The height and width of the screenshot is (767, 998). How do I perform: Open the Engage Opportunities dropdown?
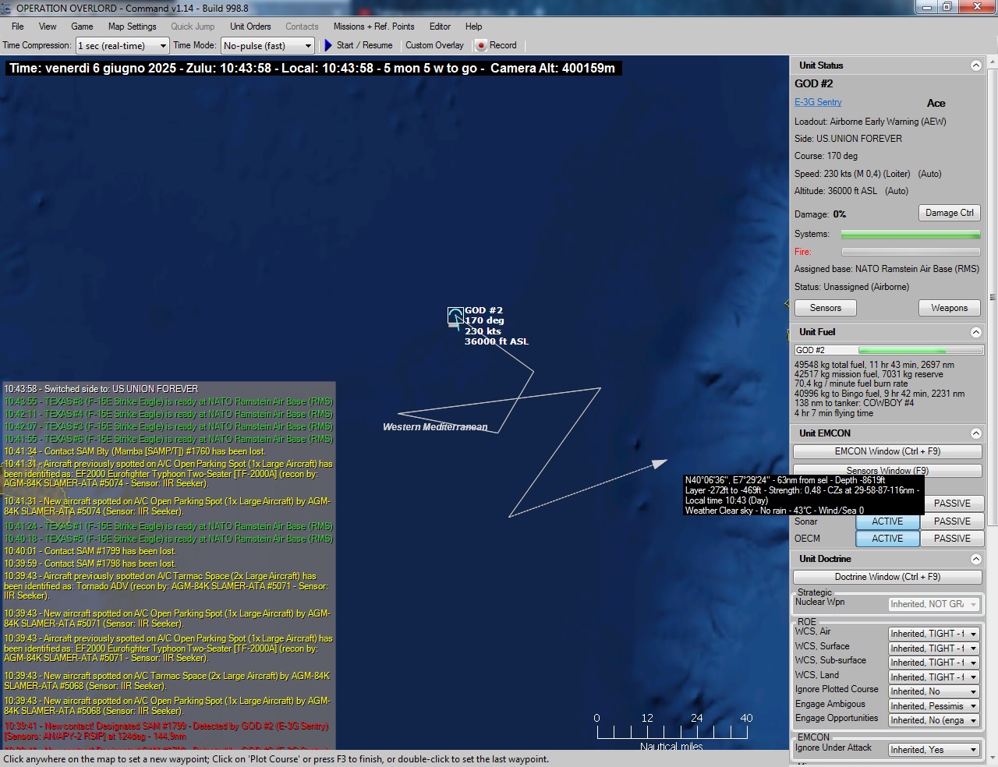tap(933, 720)
